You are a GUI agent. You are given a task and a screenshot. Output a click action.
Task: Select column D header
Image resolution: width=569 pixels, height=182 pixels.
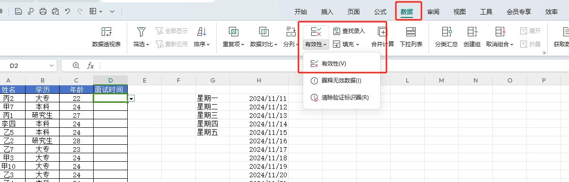click(x=110, y=80)
